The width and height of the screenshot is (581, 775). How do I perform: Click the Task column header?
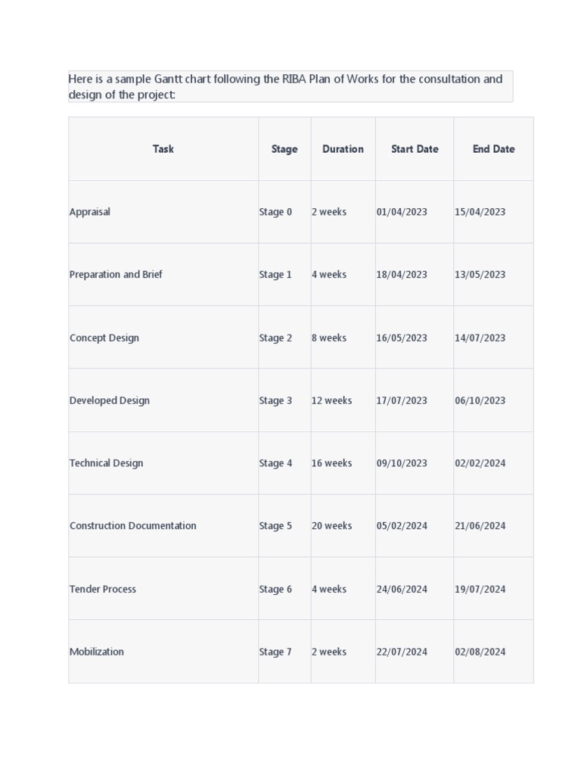point(163,149)
